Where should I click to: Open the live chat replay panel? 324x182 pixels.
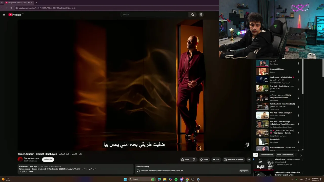pos(244,171)
